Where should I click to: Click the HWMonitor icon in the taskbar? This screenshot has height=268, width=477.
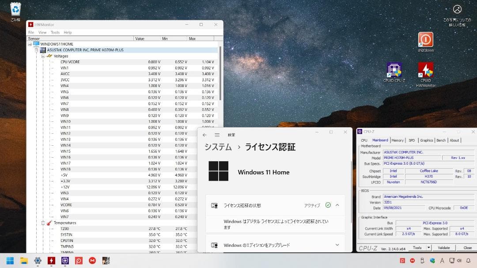[51, 260]
